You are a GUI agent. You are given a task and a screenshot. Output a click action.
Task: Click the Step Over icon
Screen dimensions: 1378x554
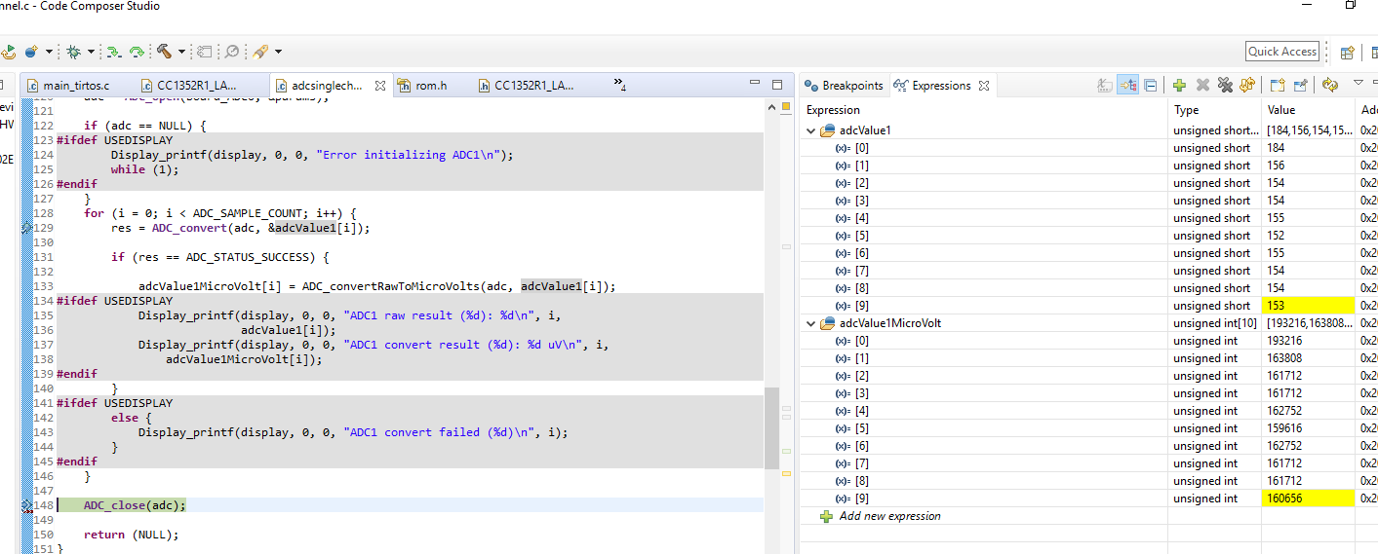(x=137, y=52)
